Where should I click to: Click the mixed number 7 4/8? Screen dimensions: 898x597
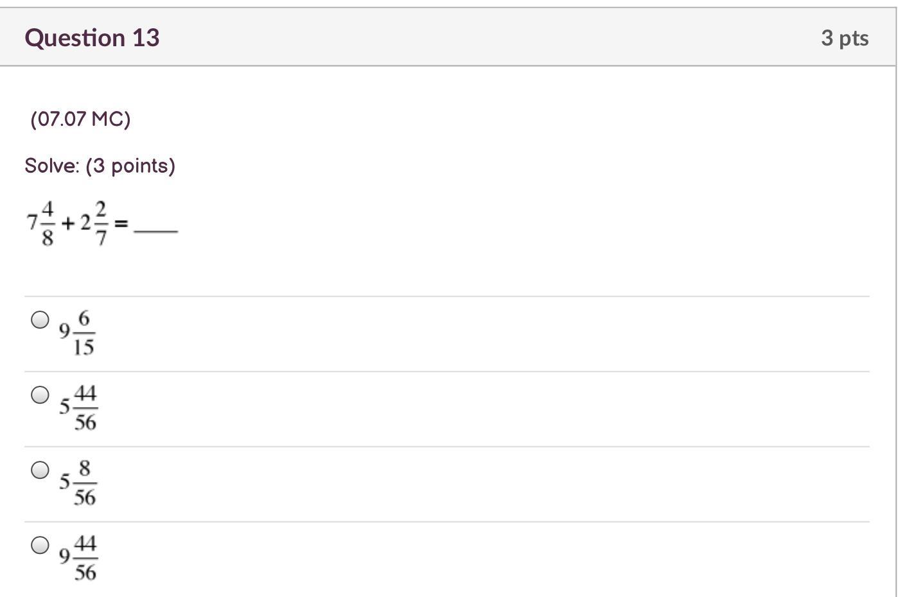(41, 223)
